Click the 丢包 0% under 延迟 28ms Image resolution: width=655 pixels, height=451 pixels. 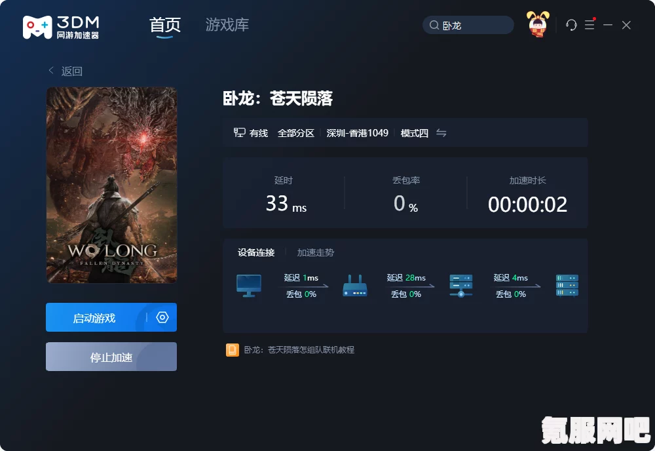406,294
